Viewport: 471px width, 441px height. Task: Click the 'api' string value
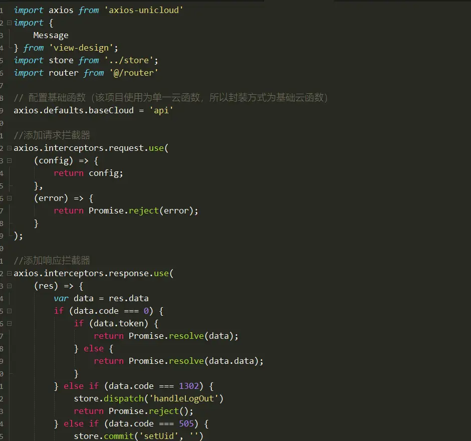tap(161, 111)
